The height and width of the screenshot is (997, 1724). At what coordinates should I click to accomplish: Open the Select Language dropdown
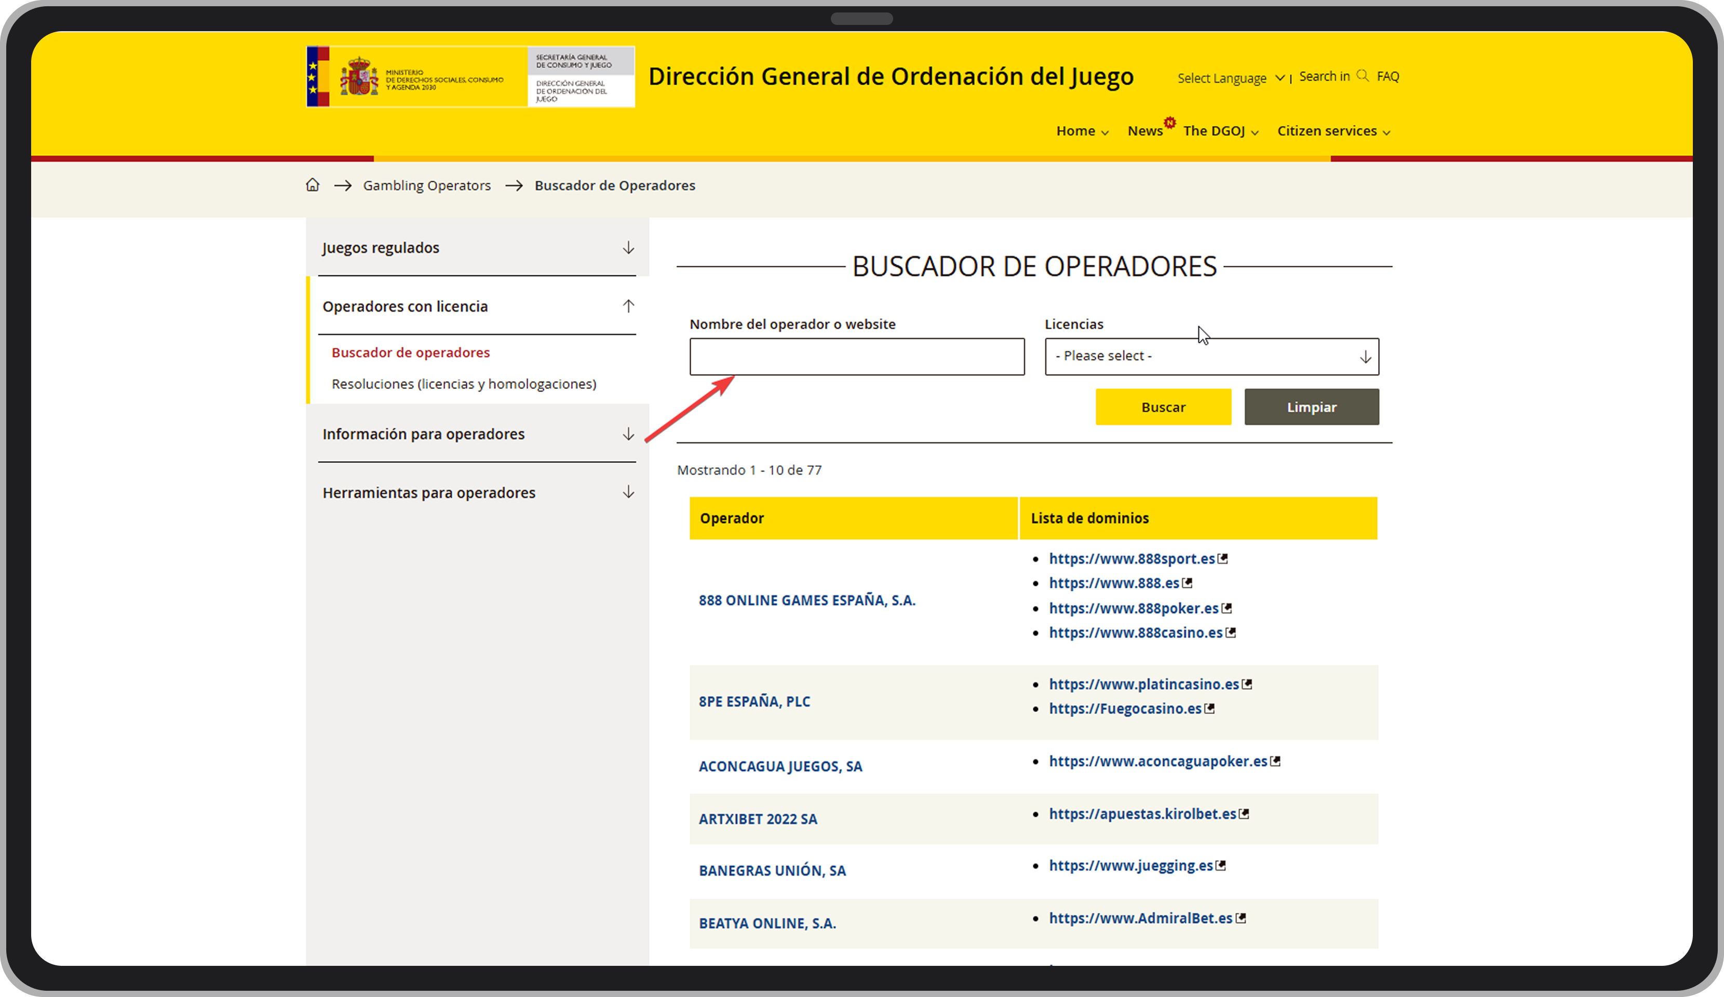pyautogui.click(x=1231, y=78)
